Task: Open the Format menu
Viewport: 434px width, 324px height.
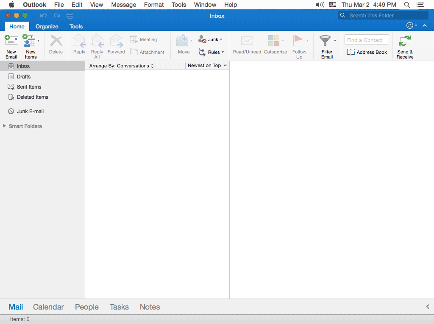Action: 154,5
